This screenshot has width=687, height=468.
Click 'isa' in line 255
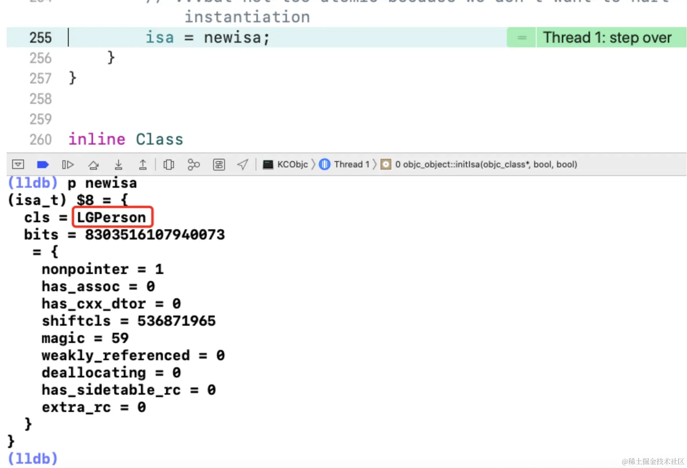coord(159,38)
